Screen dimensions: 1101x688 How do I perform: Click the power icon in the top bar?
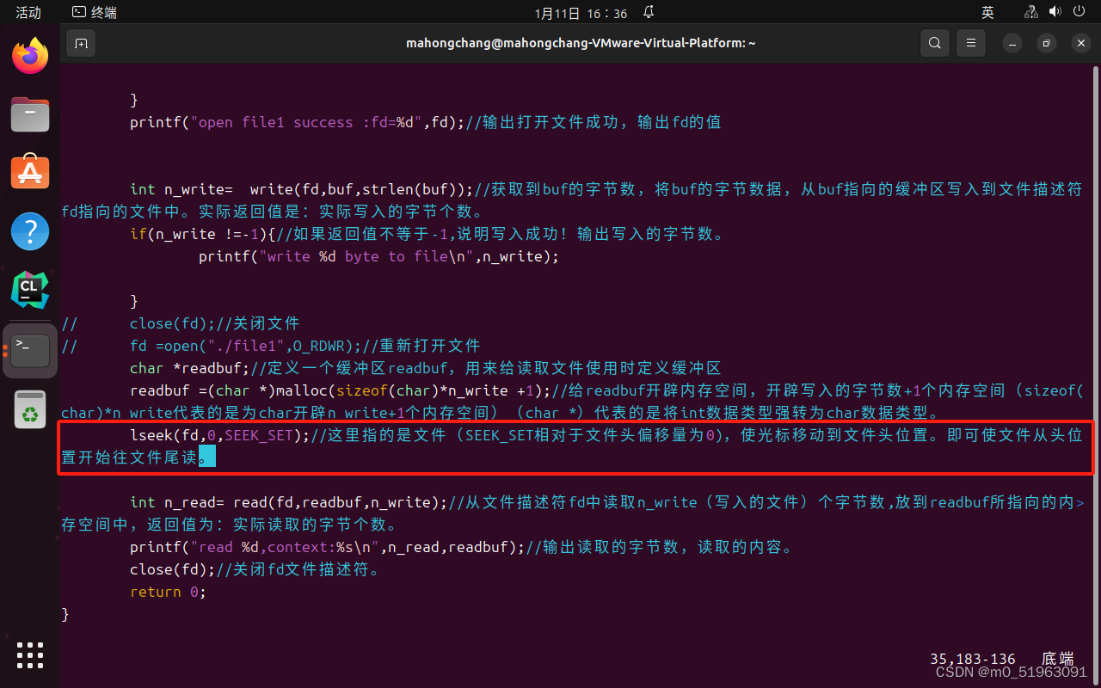pos(1080,11)
